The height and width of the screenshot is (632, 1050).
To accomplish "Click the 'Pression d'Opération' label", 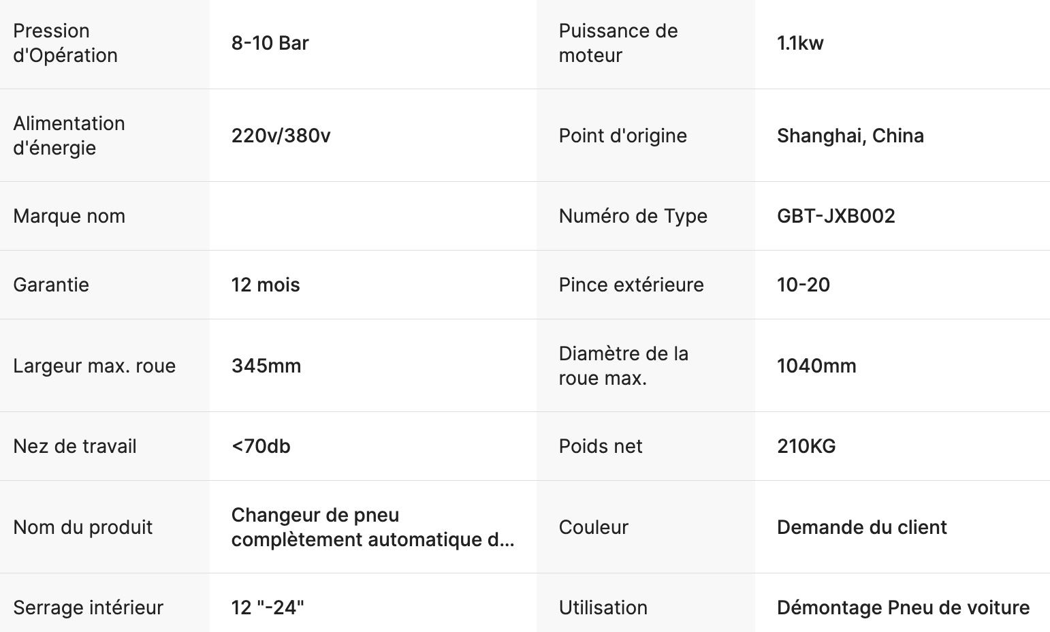I will click(65, 44).
